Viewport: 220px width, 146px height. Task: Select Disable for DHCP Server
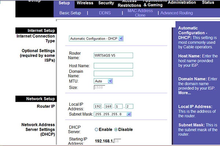116,130
